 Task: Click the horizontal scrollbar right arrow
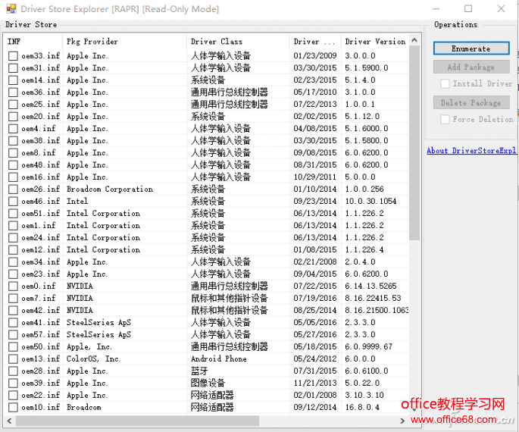[403, 419]
